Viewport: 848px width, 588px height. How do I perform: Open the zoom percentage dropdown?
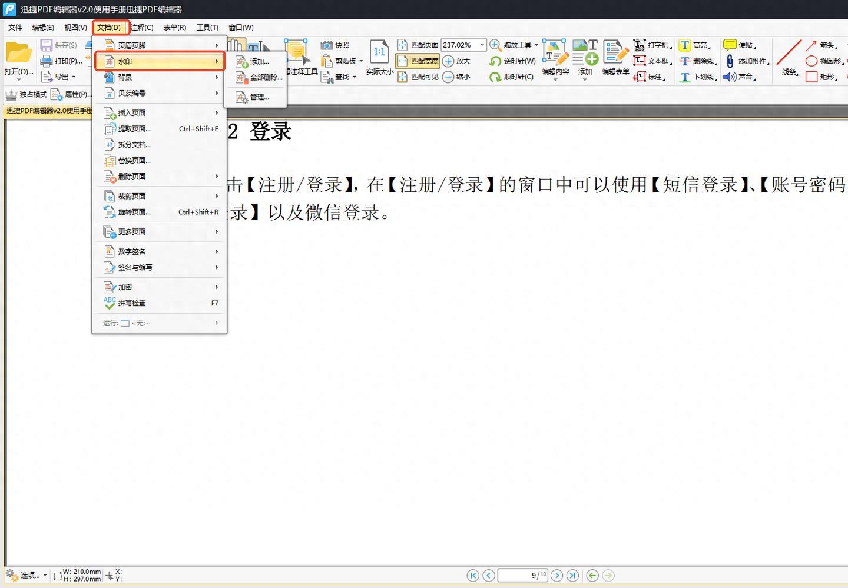pos(482,45)
